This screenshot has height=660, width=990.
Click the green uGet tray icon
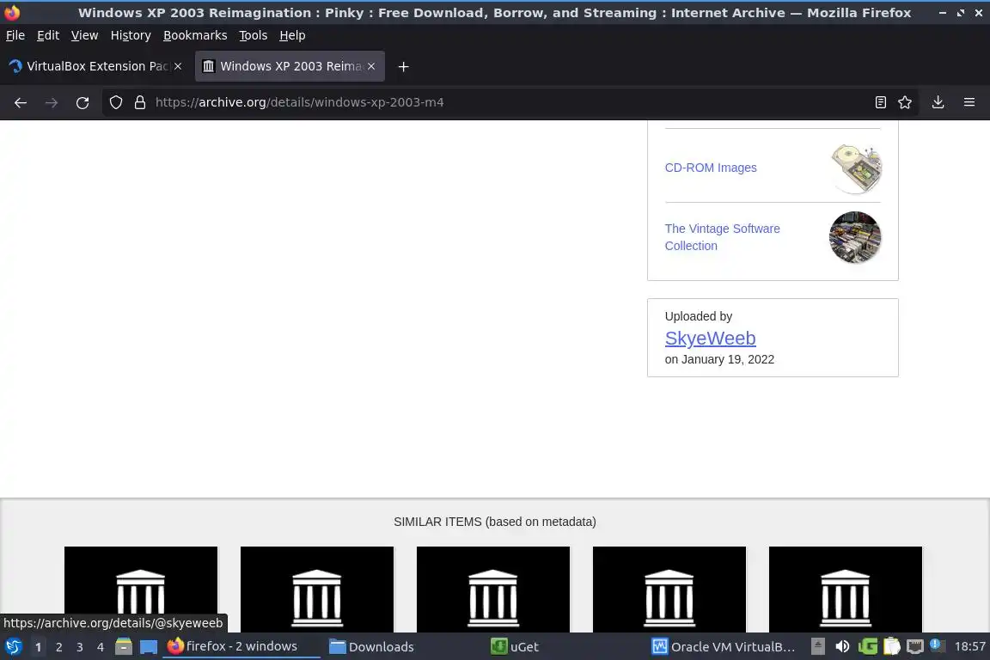[x=867, y=647]
